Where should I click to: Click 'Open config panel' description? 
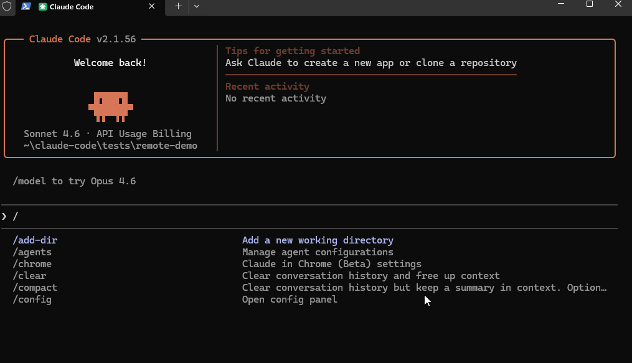290,299
